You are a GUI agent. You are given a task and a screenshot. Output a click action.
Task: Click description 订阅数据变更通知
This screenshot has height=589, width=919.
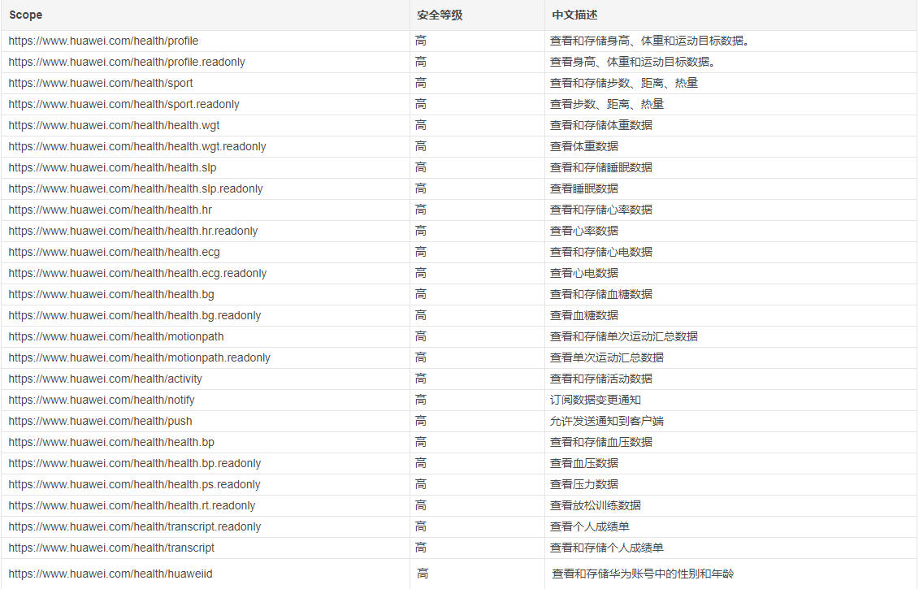pos(595,400)
